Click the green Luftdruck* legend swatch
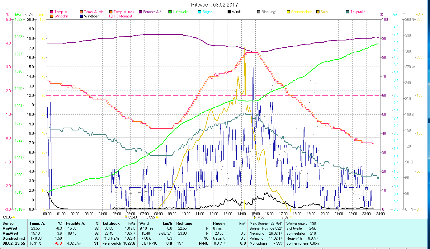Viewport: 430px width, 249px height. [170, 12]
